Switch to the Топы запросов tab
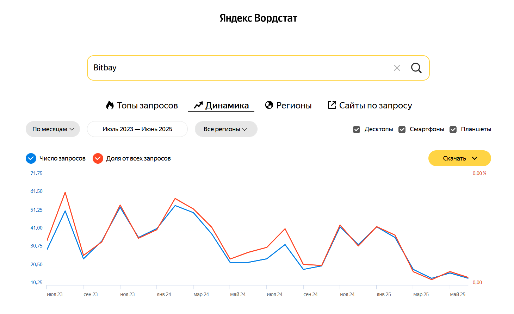This screenshot has width=514, height=314. pyautogui.click(x=147, y=105)
